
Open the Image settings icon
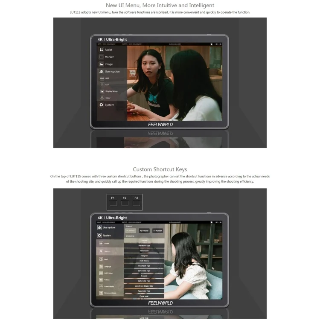click(101, 64)
